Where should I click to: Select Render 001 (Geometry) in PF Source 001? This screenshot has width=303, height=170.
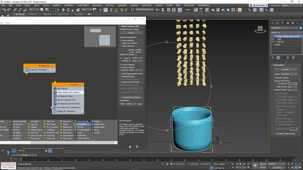[40, 70]
